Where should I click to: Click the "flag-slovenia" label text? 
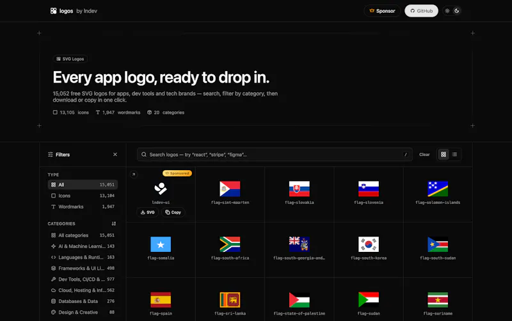369,203
